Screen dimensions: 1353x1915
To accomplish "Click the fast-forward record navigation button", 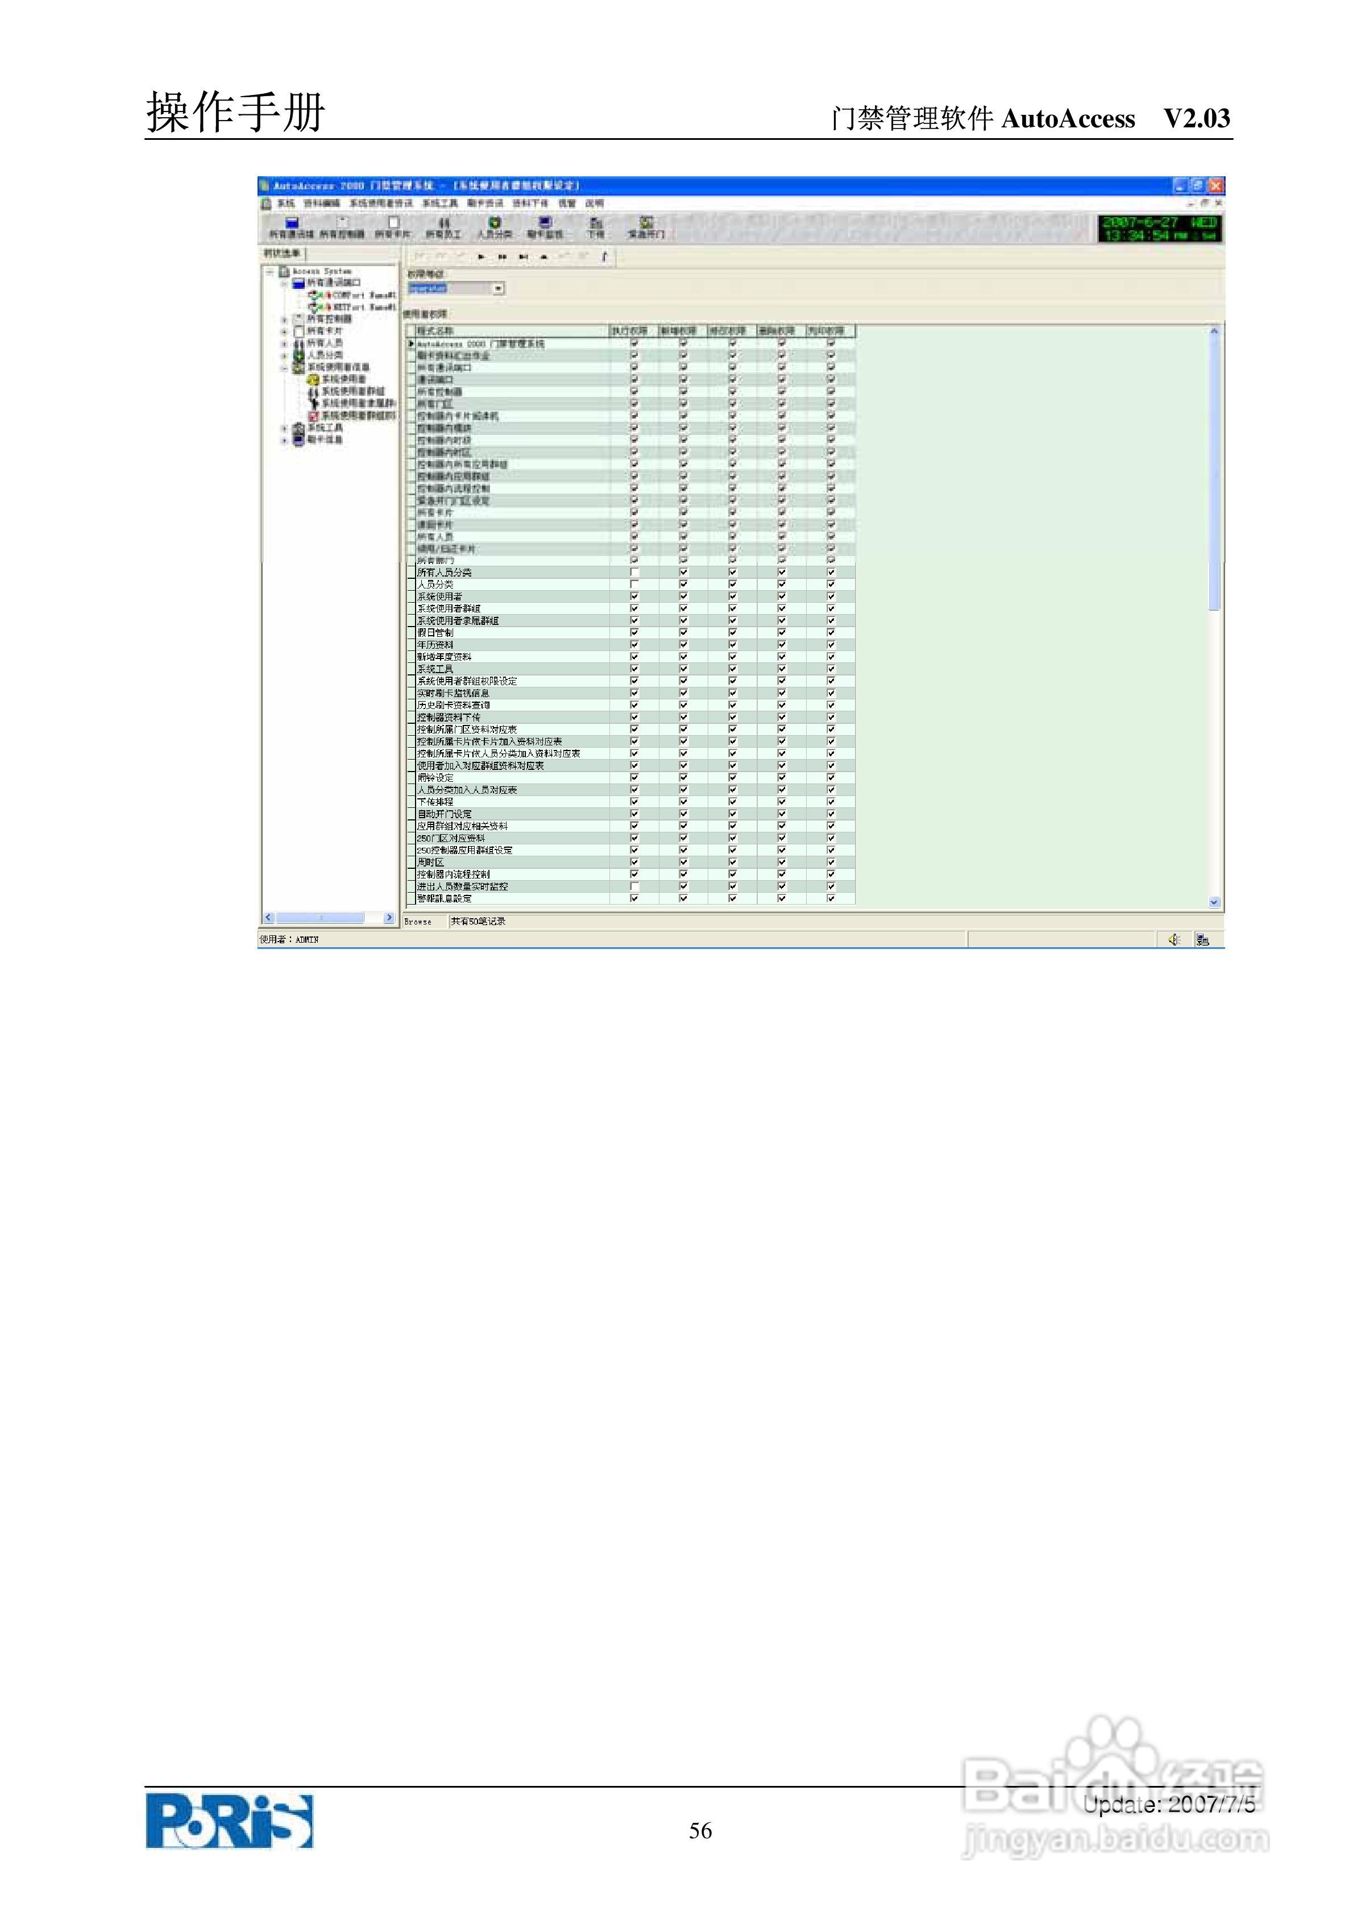I will coord(502,257).
